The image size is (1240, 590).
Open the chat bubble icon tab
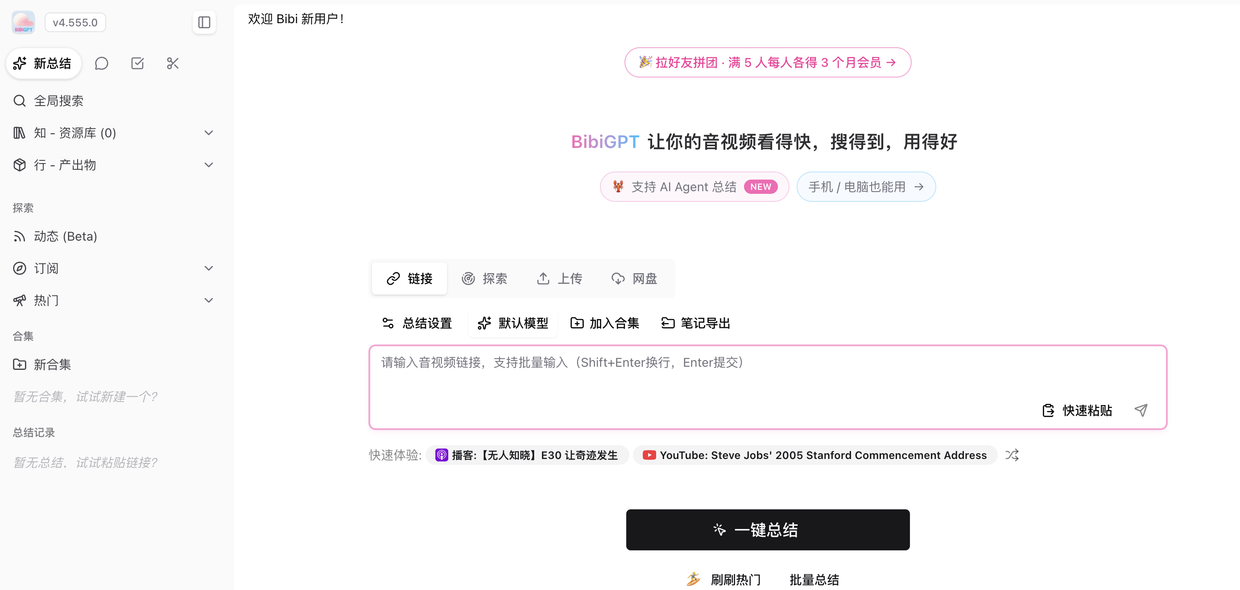click(102, 63)
